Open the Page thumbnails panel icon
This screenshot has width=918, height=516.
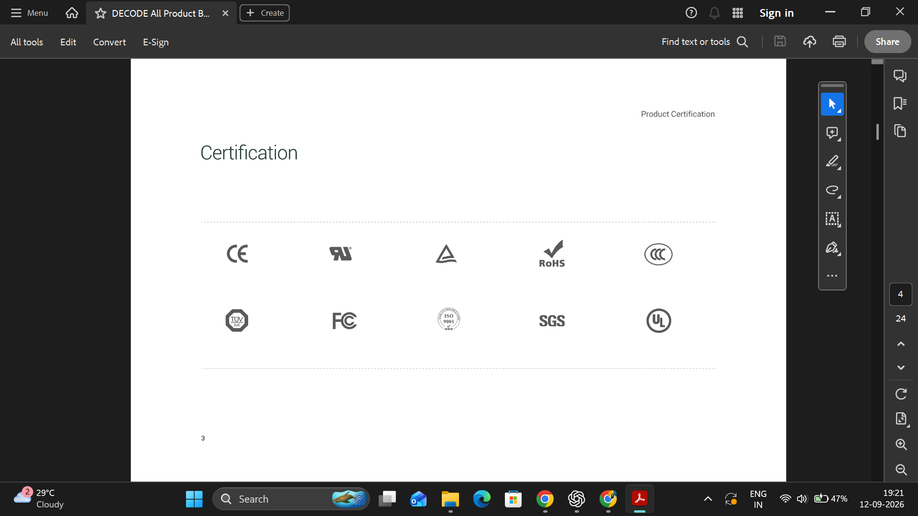[x=900, y=131]
